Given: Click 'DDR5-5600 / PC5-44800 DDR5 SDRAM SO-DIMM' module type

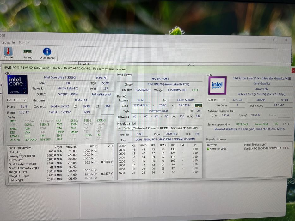Looking at the screenshot, I should [x=165, y=139].
